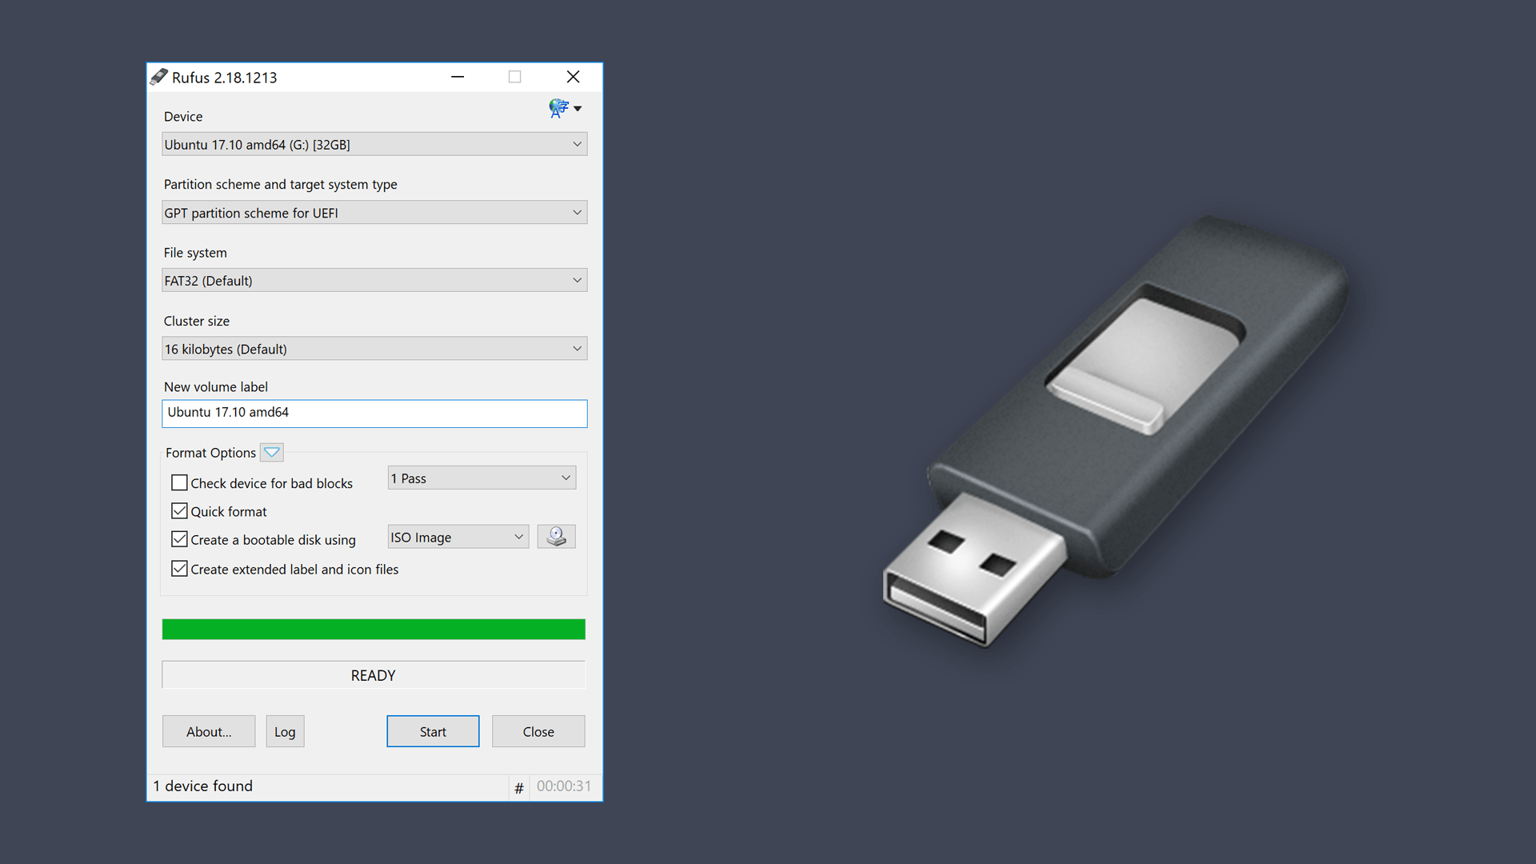1536x864 pixels.
Task: Click the Start button to begin
Action: click(431, 731)
